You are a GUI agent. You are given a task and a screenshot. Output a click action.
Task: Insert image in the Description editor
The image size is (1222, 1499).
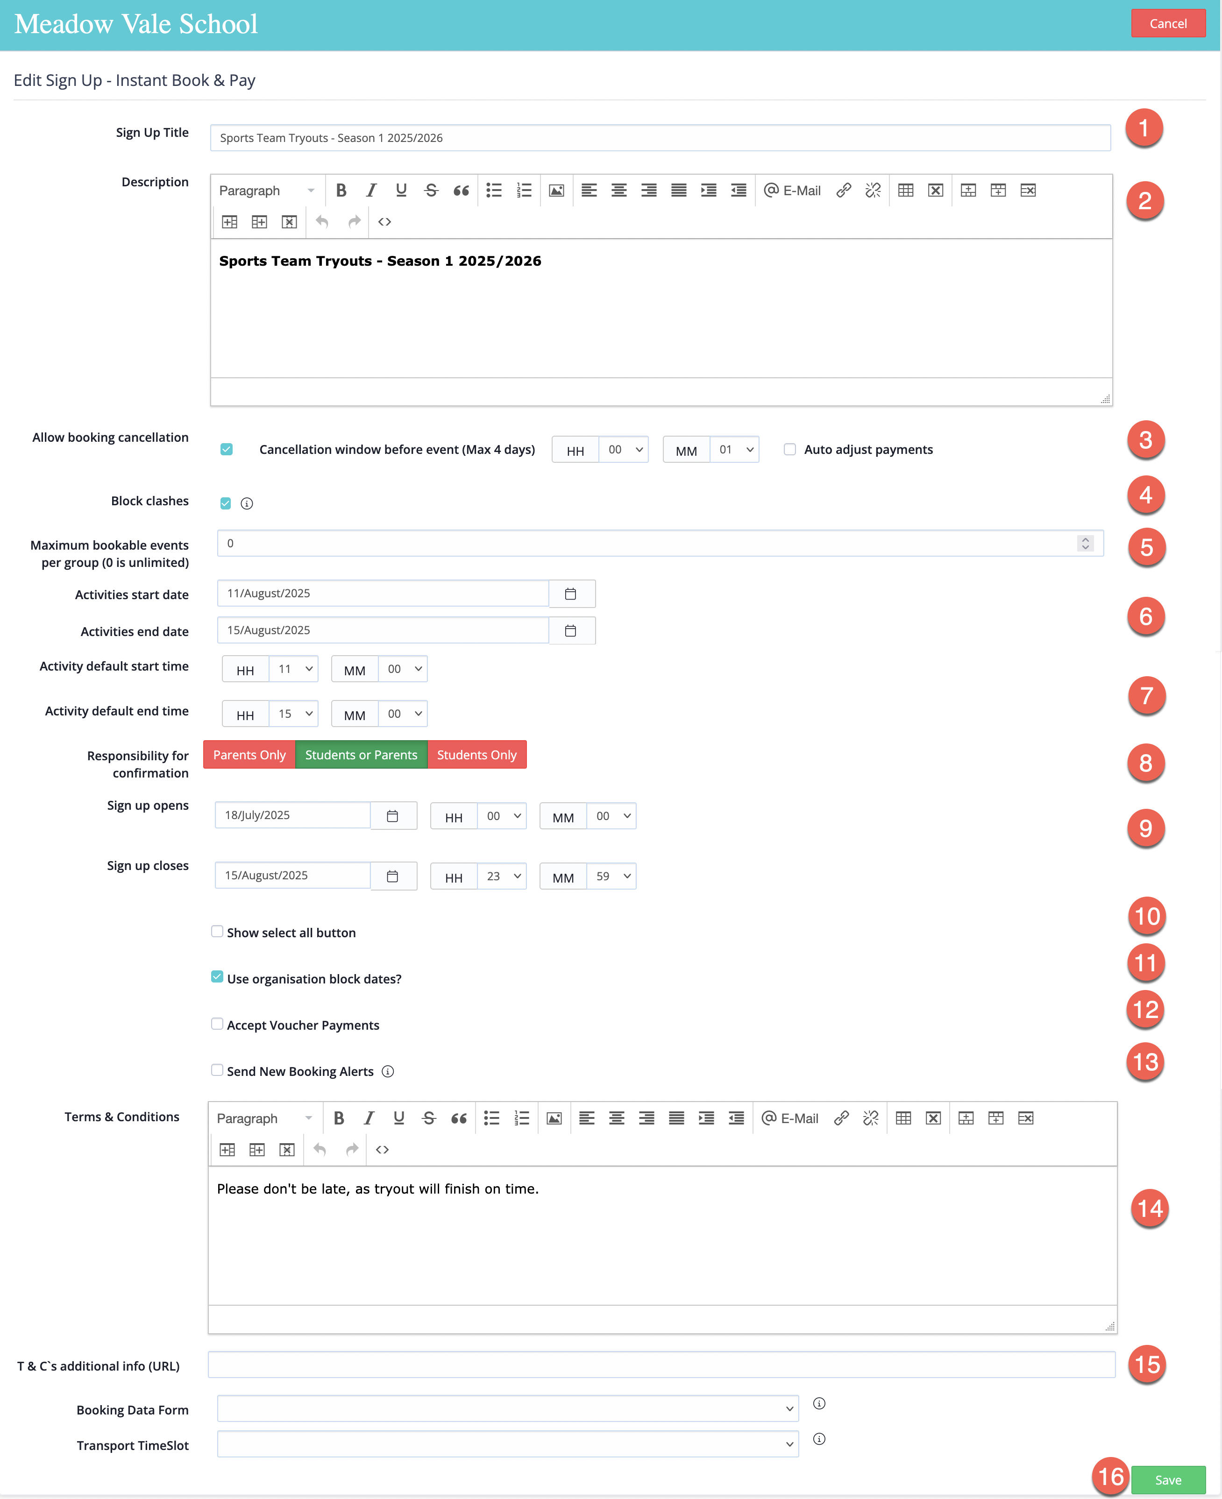557,190
